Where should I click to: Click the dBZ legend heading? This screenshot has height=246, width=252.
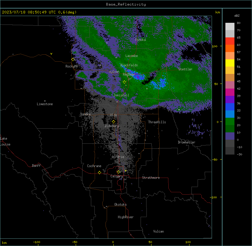tap(237, 15)
